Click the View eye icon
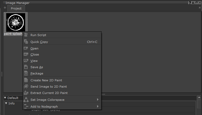 click(x=26, y=61)
